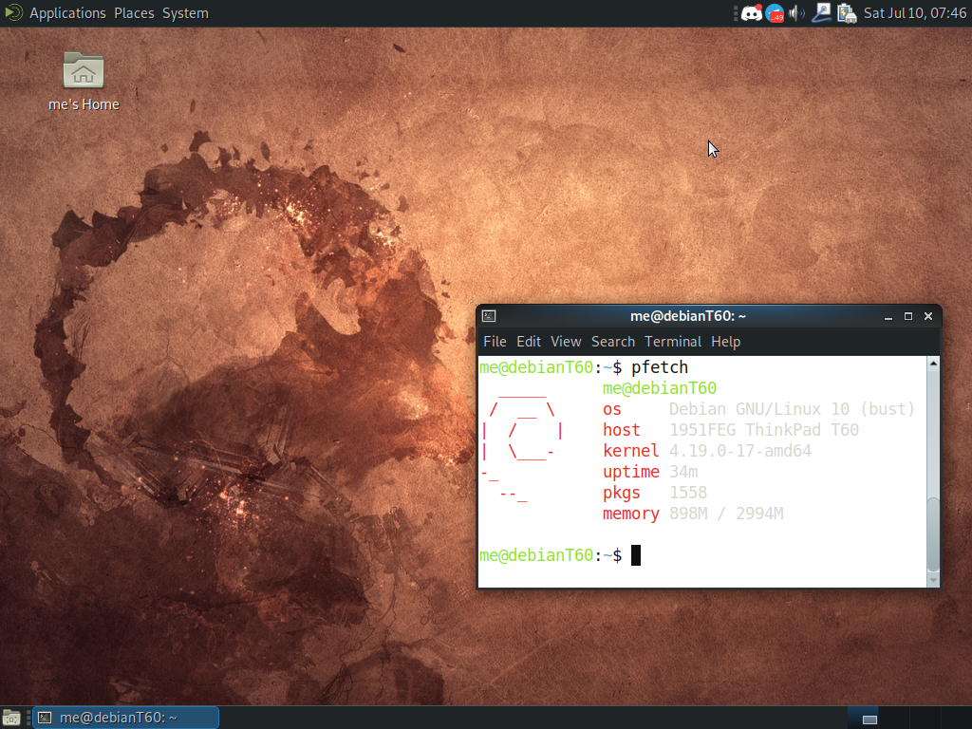Open the volume speaker icon

click(x=797, y=13)
